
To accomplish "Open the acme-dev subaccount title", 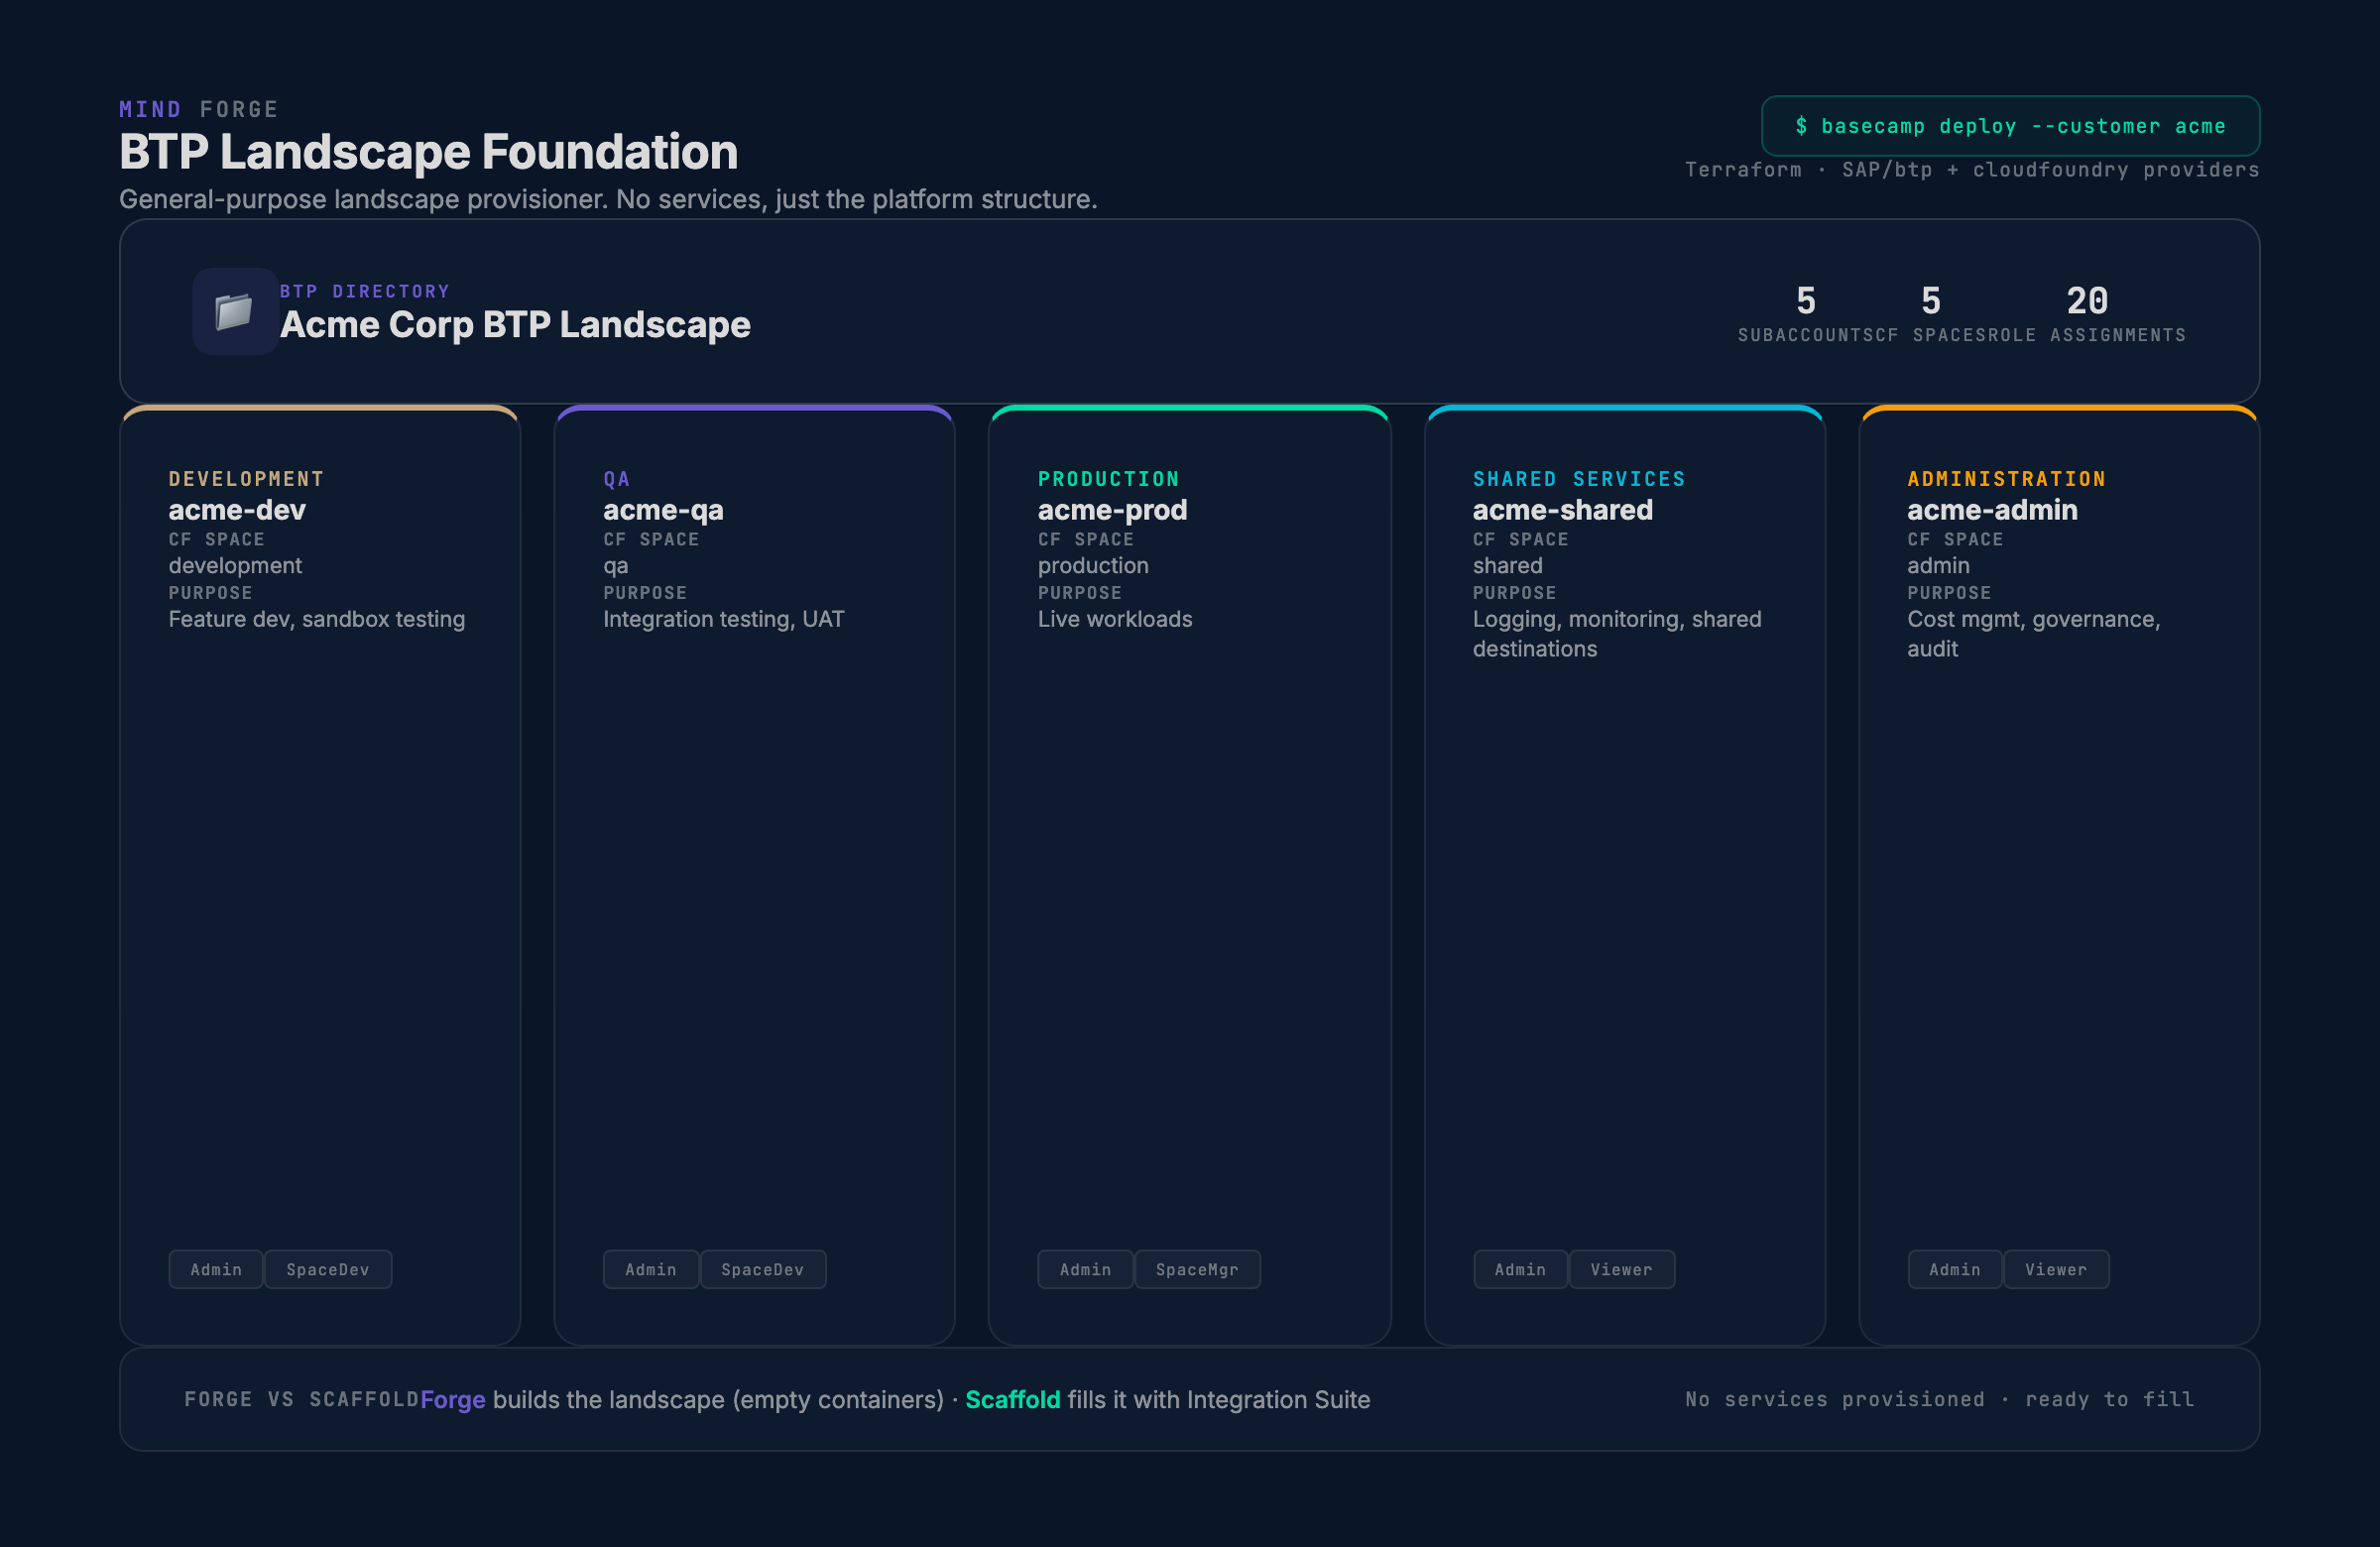I will pos(237,510).
